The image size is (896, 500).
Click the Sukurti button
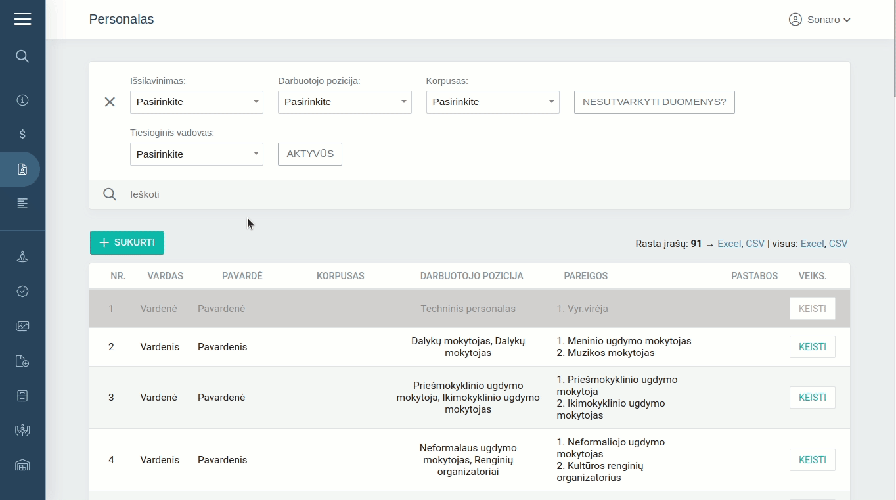click(x=127, y=242)
